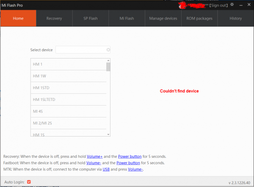Select HM 1STD device entry
The width and height of the screenshot is (254, 187).
pyautogui.click(x=68, y=88)
